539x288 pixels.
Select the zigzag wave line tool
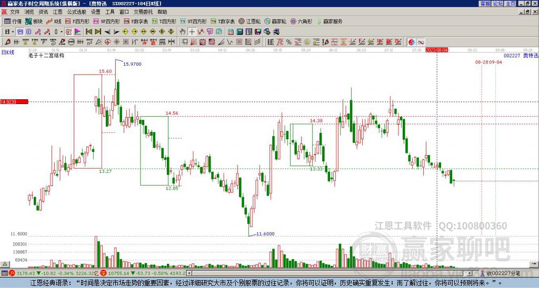[x=229, y=42]
